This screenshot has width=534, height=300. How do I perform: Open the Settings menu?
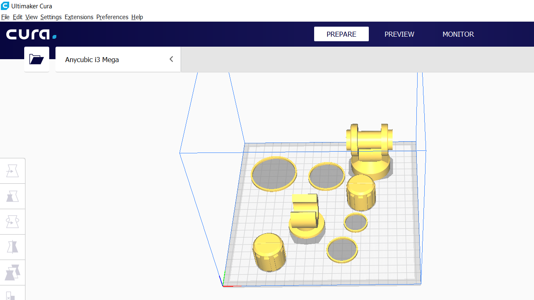(51, 17)
